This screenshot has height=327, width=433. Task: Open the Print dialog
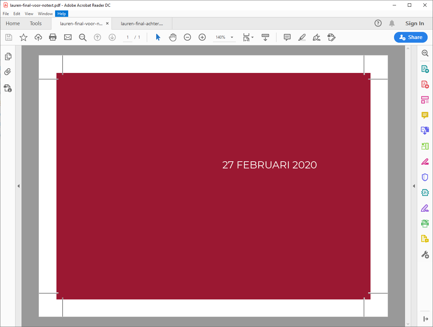click(x=53, y=37)
